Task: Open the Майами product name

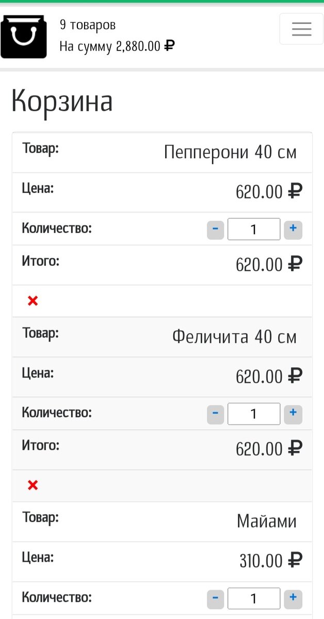Action: click(x=266, y=522)
